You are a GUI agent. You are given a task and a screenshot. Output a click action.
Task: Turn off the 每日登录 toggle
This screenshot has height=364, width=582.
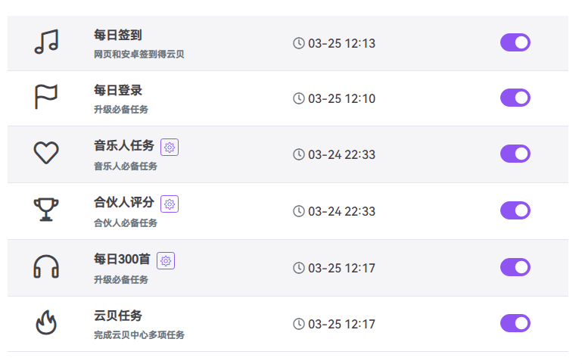pyautogui.click(x=515, y=98)
